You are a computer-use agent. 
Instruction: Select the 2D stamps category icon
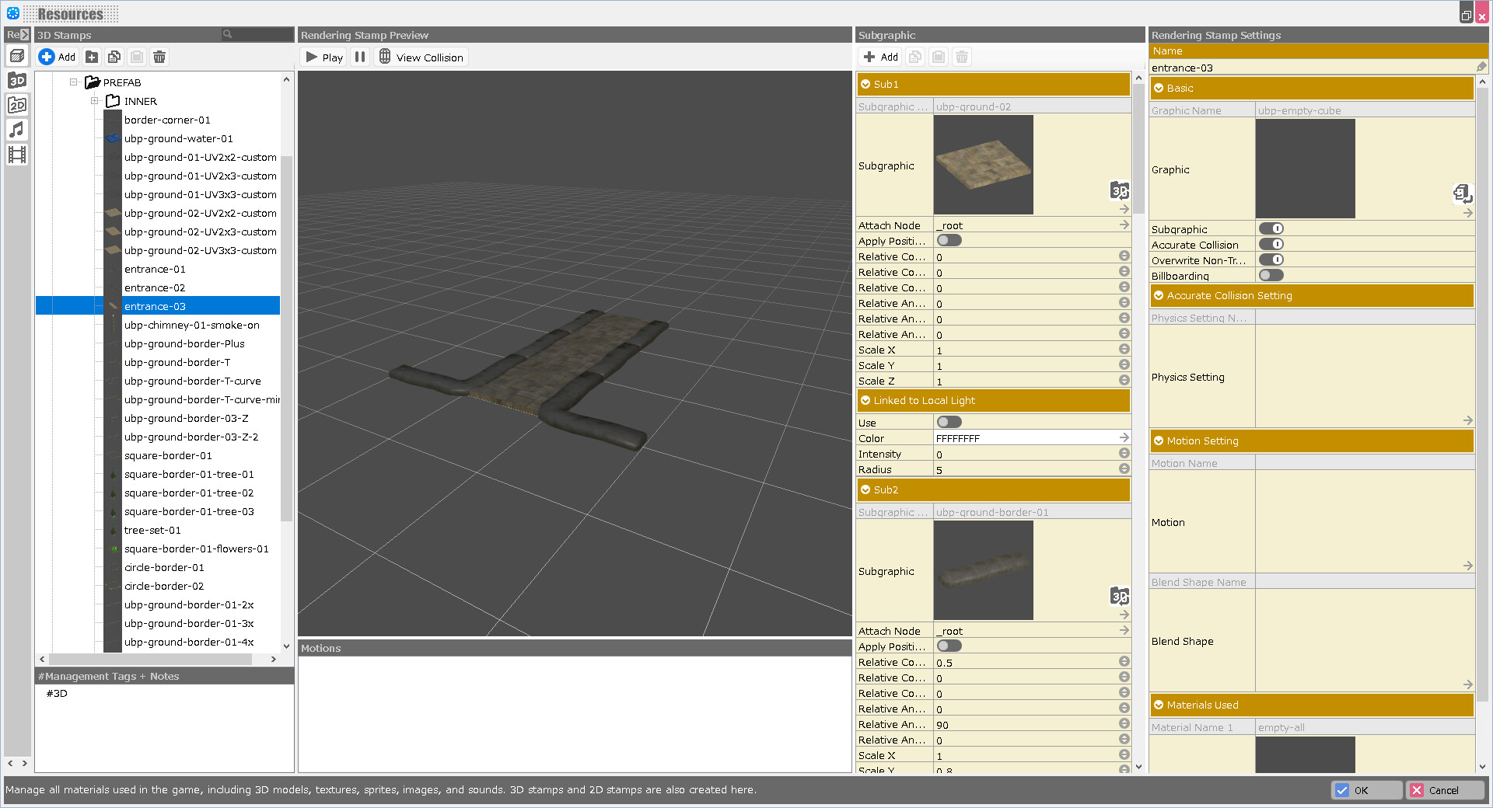(16, 105)
